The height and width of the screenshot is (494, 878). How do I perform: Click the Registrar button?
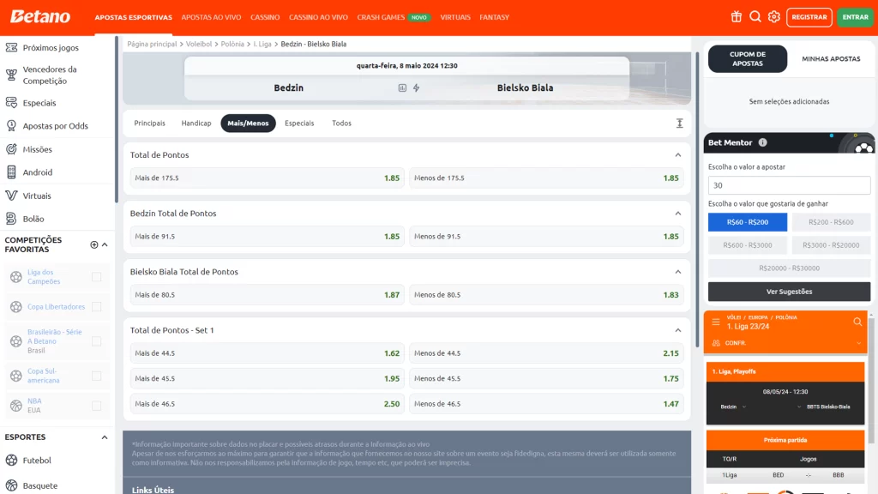[x=809, y=17]
